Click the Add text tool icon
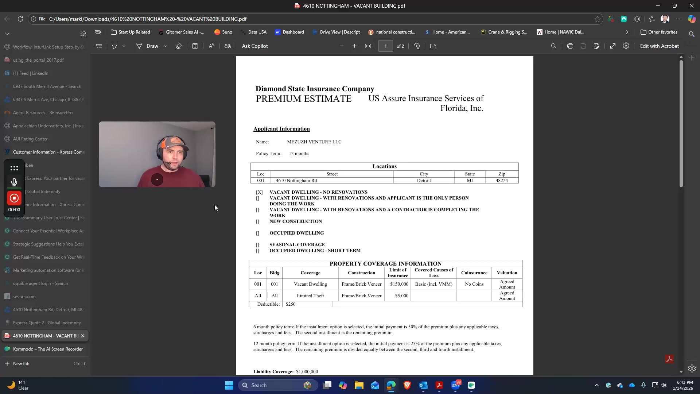This screenshot has width=700, height=394. 195,46
